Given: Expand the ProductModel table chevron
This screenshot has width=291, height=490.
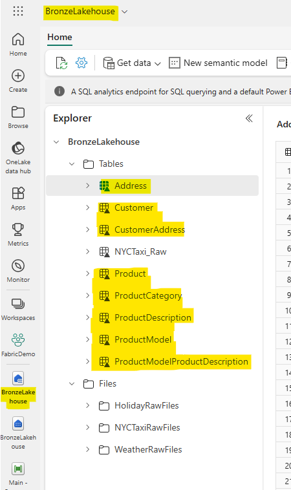Looking at the screenshot, I should coord(88,339).
